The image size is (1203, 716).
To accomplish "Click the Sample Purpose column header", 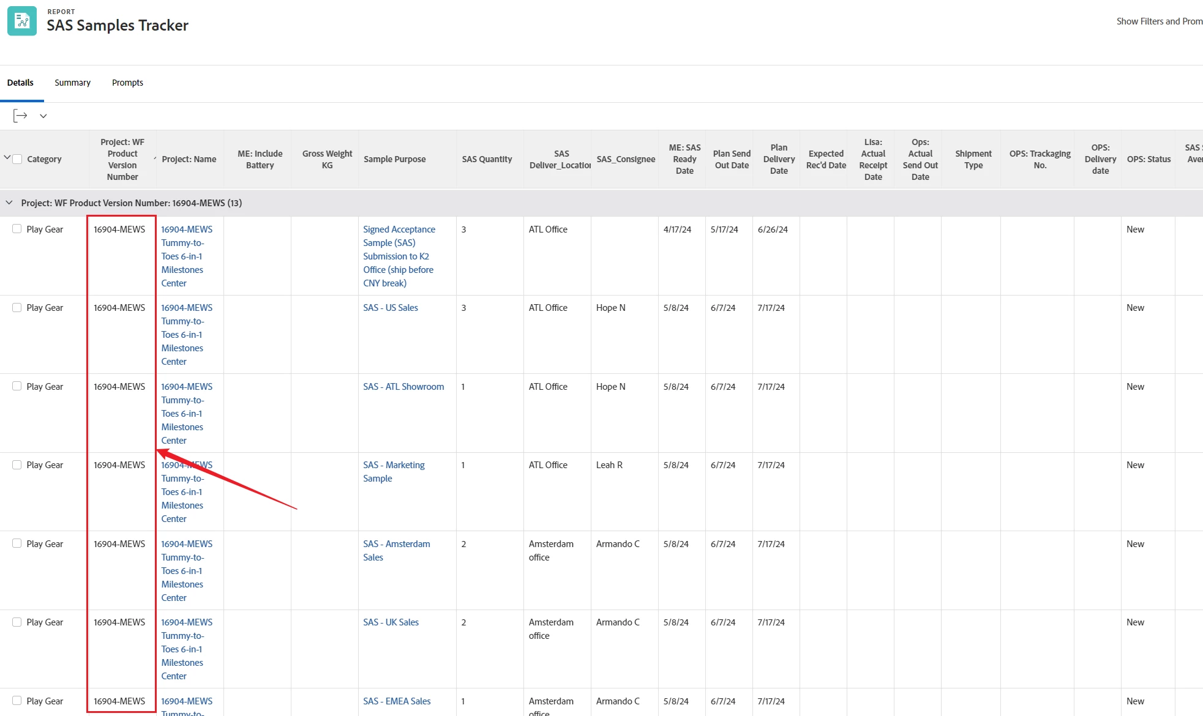I will click(x=394, y=159).
